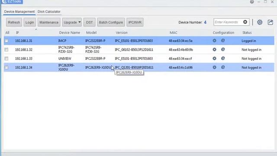The width and height of the screenshot is (277, 156).
Task: Click model IPC2322EBR-P in first row
Action: (x=95, y=41)
